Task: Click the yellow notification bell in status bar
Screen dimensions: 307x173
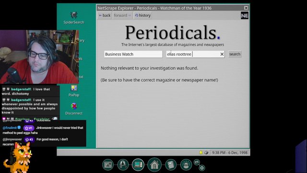Action: 201,152
